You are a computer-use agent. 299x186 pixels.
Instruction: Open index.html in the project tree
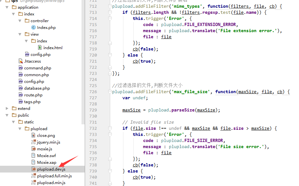click(53, 48)
